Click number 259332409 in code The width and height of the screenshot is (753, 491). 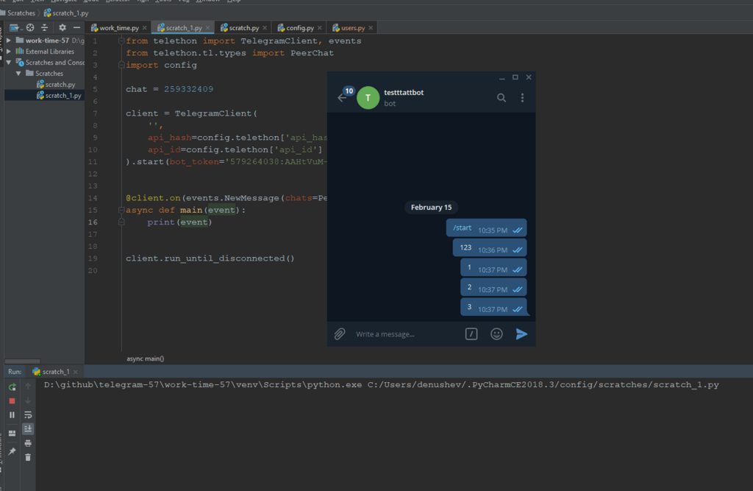(188, 89)
